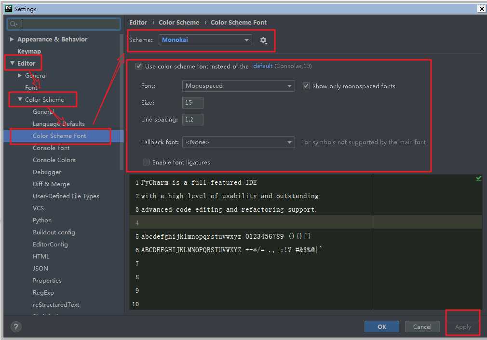Click the PyCharm icon in title bar
The width and height of the screenshot is (487, 340).
coord(8,9)
